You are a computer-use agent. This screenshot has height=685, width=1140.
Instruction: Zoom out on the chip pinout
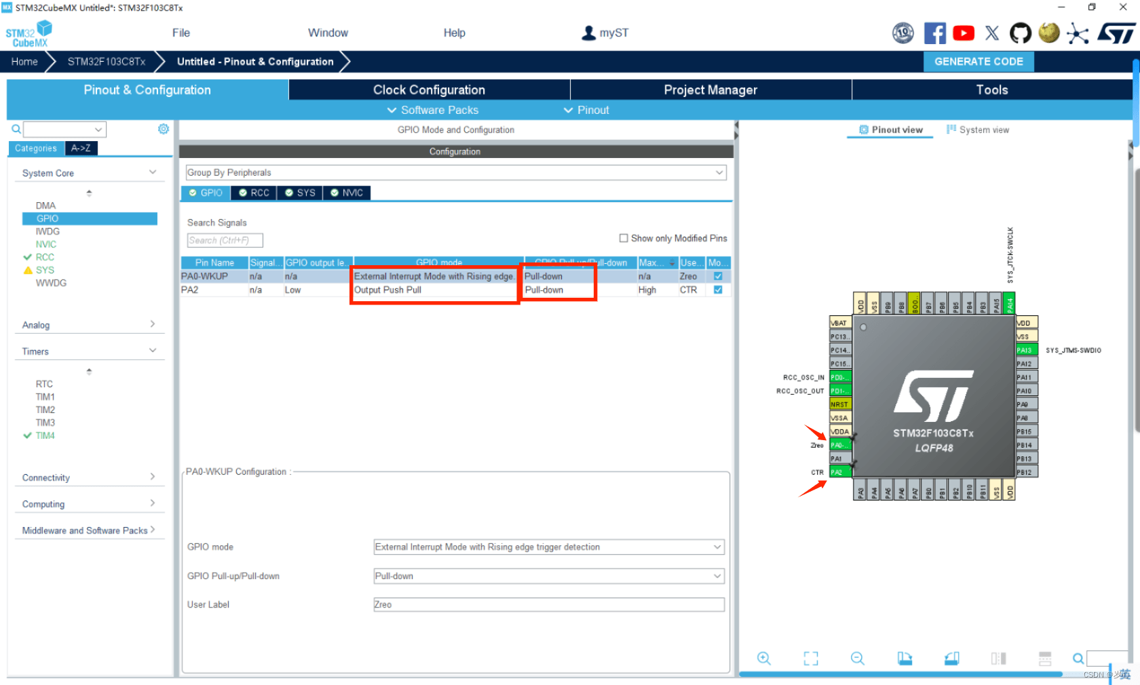pyautogui.click(x=858, y=658)
